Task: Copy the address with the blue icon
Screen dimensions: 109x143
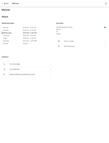Action: (x=105, y=27)
